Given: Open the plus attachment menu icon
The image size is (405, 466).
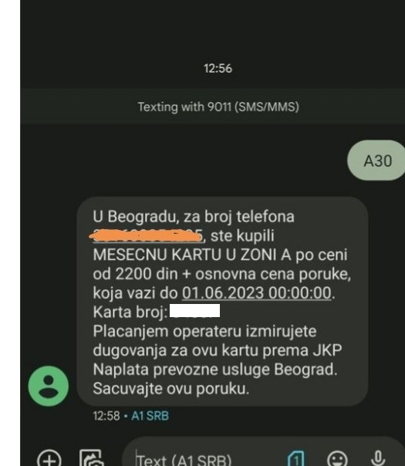Looking at the screenshot, I should [x=49, y=459].
